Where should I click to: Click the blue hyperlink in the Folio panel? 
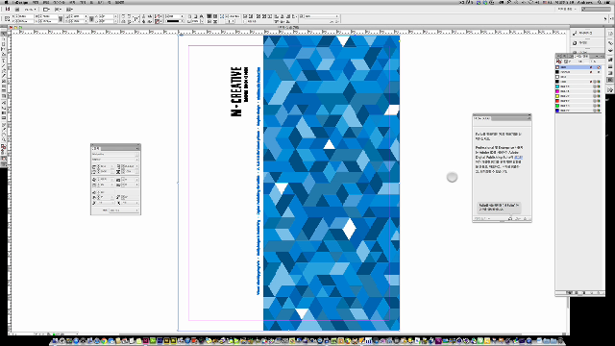(518, 158)
